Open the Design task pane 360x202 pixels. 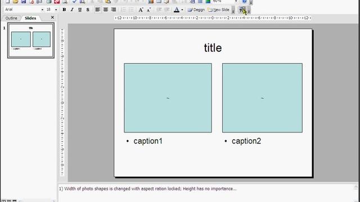click(x=196, y=10)
